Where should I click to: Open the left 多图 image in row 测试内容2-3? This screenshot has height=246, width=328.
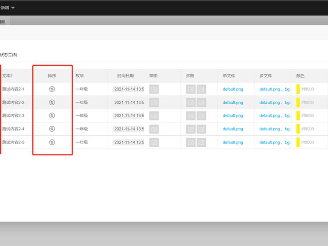coord(191,116)
